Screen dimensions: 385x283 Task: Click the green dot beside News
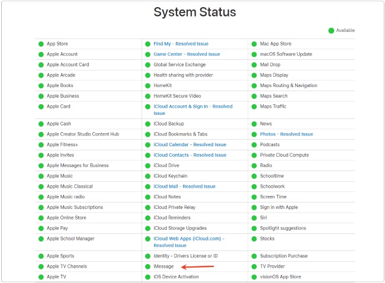[254, 124]
